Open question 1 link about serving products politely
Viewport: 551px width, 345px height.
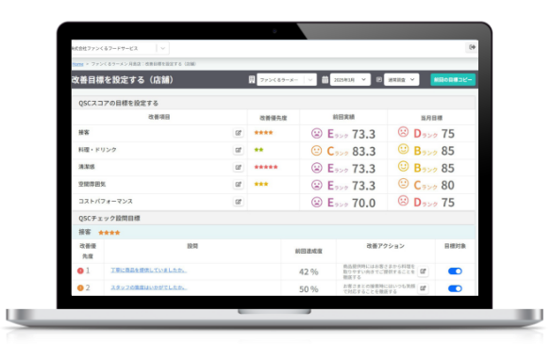pyautogui.click(x=149, y=270)
